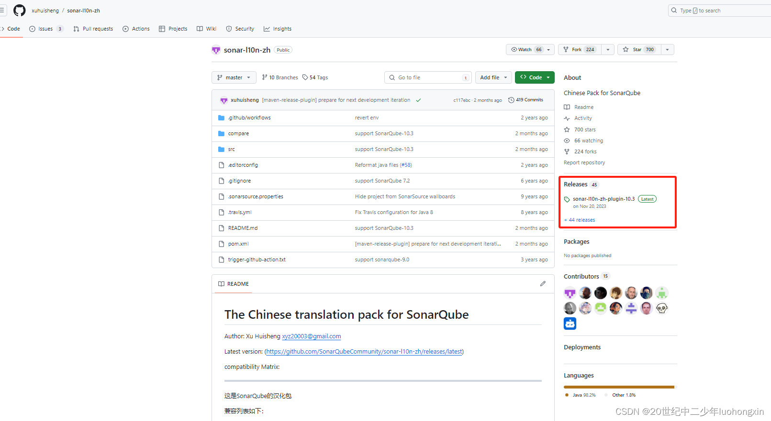This screenshot has width=771, height=421.
Task: Click the search box at top
Action: pos(719,11)
